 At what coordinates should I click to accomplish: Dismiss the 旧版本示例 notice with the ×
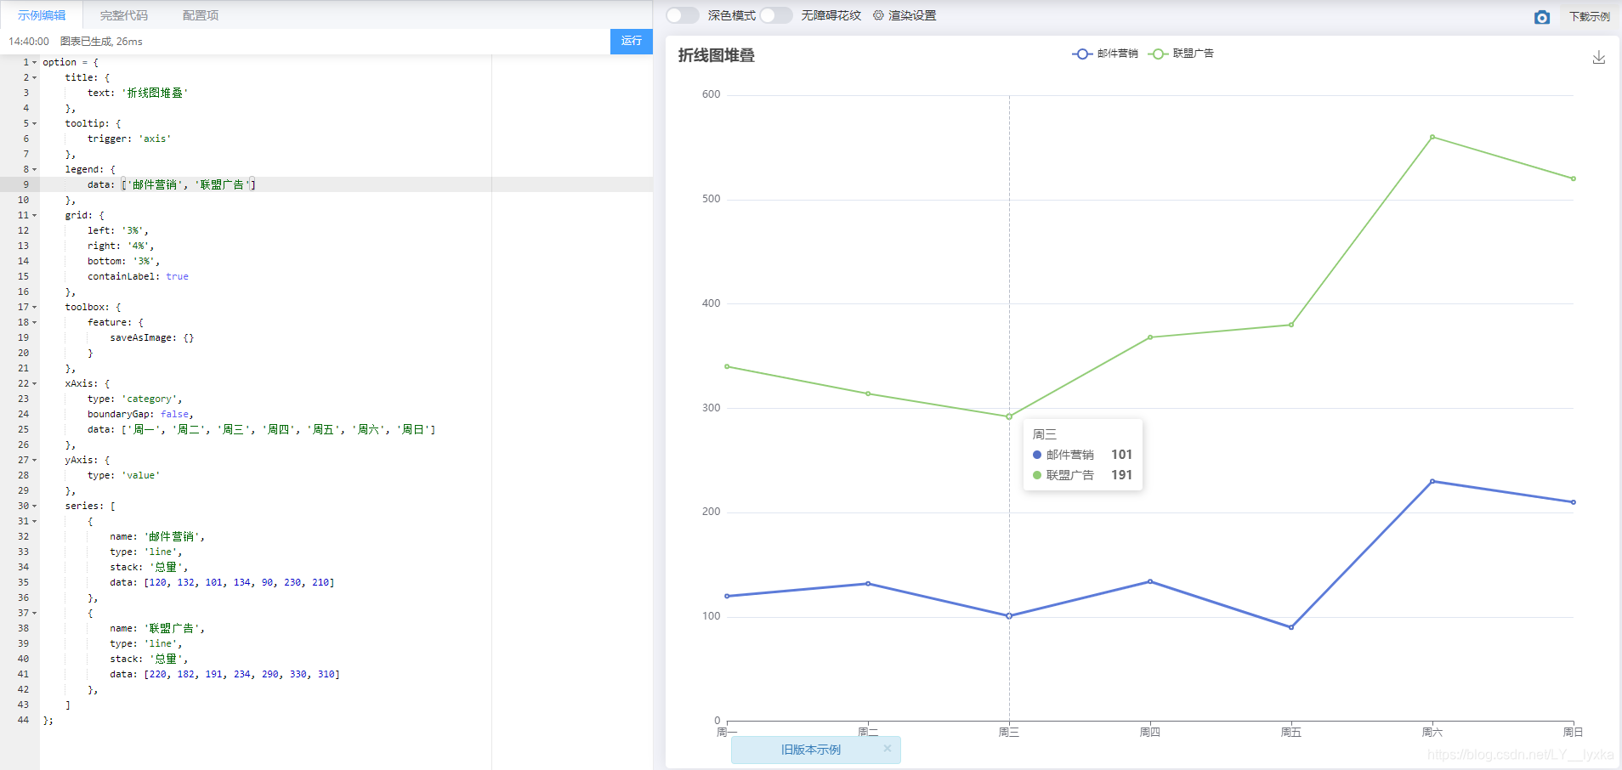tap(888, 749)
